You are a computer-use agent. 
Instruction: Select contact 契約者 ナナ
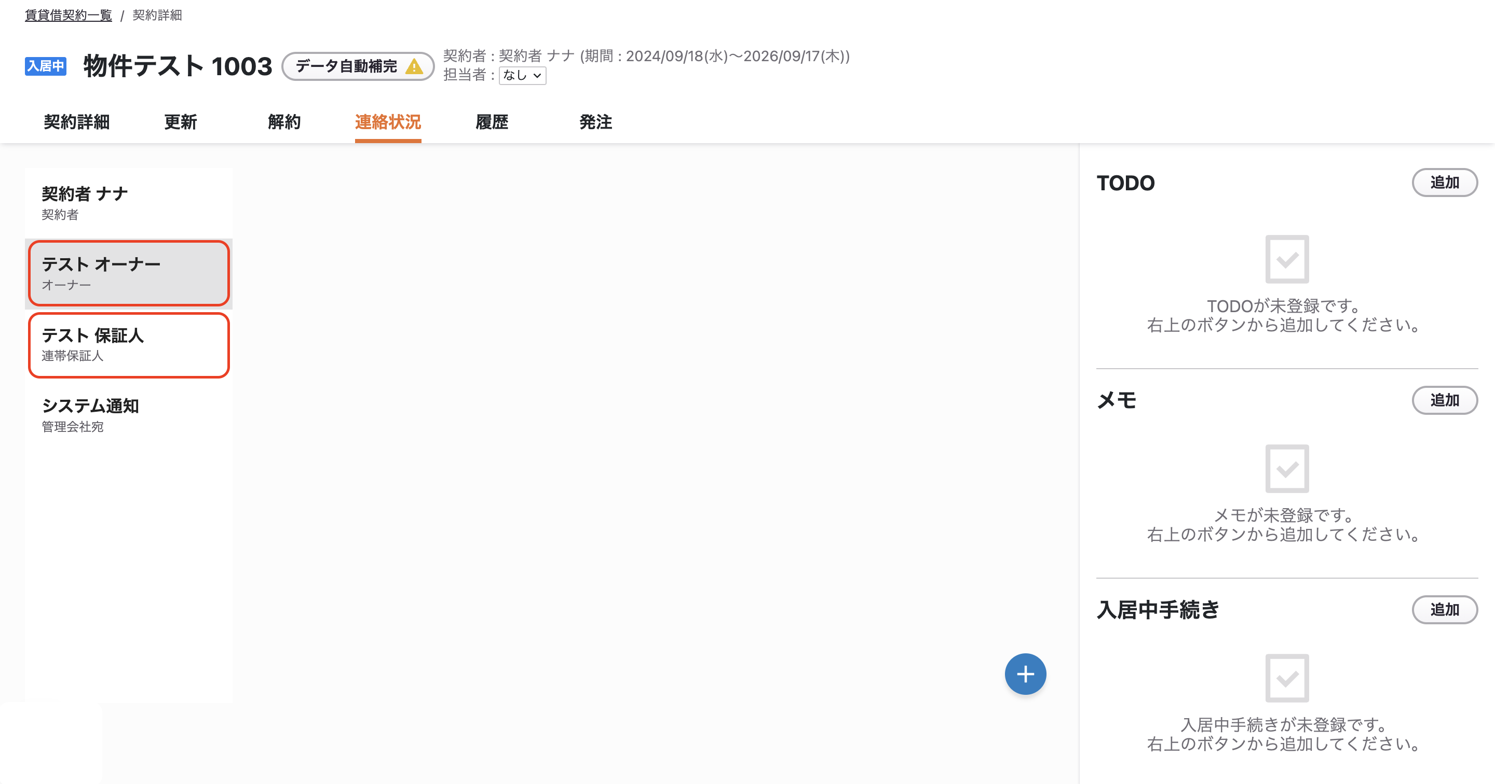129,203
